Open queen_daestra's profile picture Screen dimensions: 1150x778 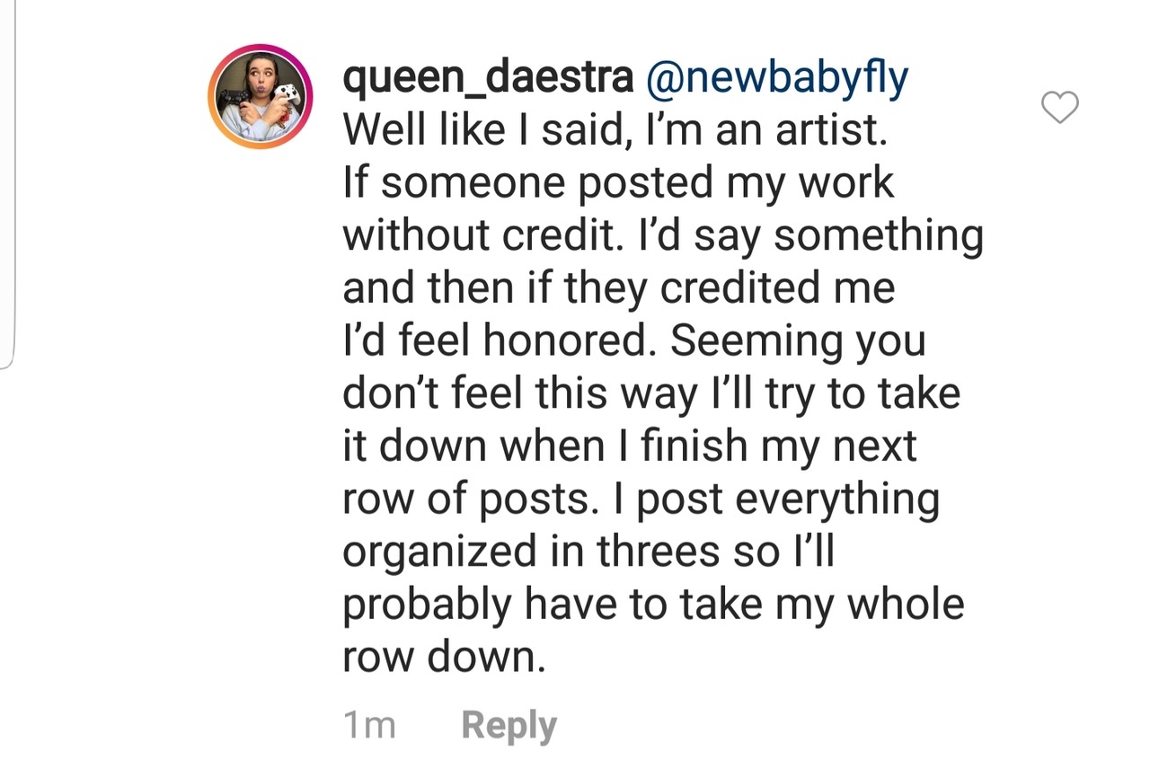point(260,96)
